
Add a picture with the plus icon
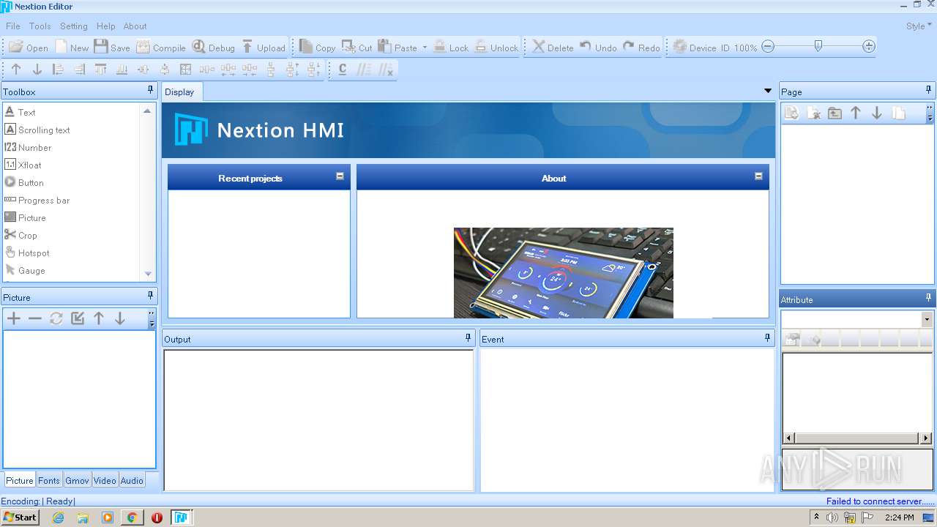pos(14,318)
